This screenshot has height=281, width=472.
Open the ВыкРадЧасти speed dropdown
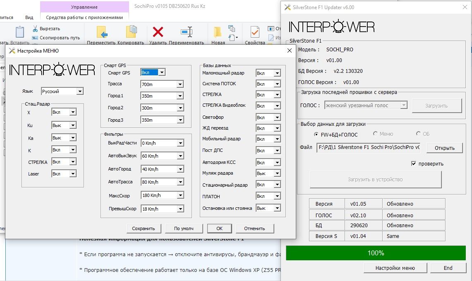click(x=180, y=143)
